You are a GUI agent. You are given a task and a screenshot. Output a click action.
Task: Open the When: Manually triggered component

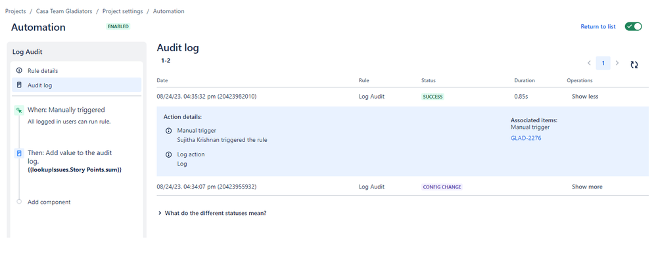point(66,110)
